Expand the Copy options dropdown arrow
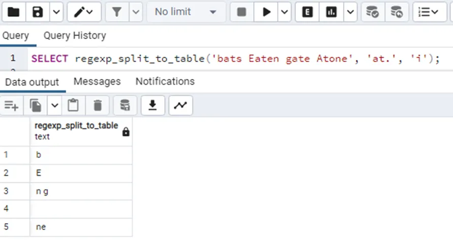 [x=54, y=105]
